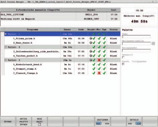Click the NEUE DATEI soft key
Screen dimensions: 158x127
[x=39, y=122]
